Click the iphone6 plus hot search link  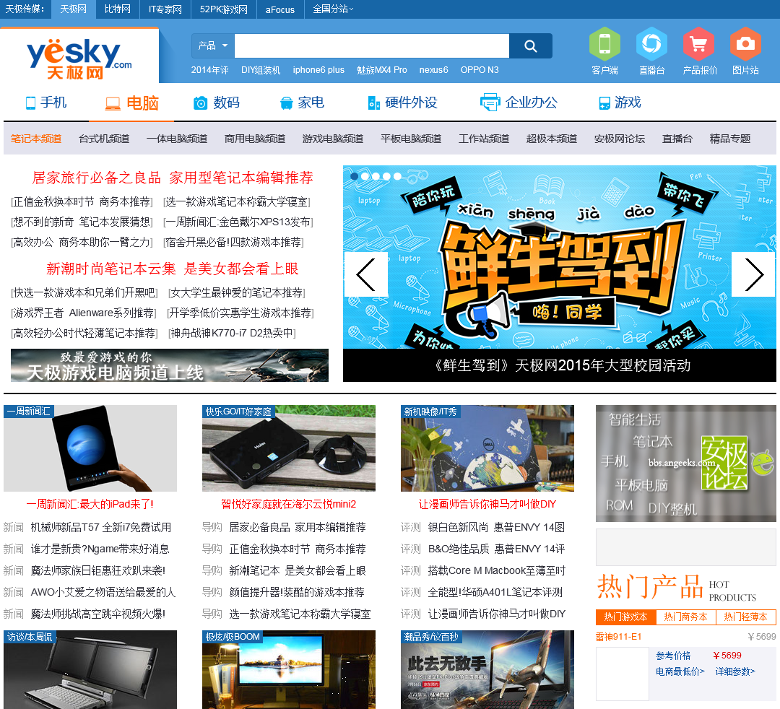(x=318, y=70)
